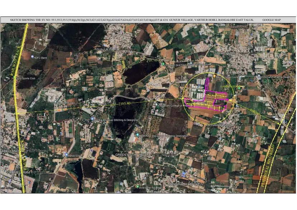
Task: Select the green Sport pin near Land in Question
Action: (239, 89)
